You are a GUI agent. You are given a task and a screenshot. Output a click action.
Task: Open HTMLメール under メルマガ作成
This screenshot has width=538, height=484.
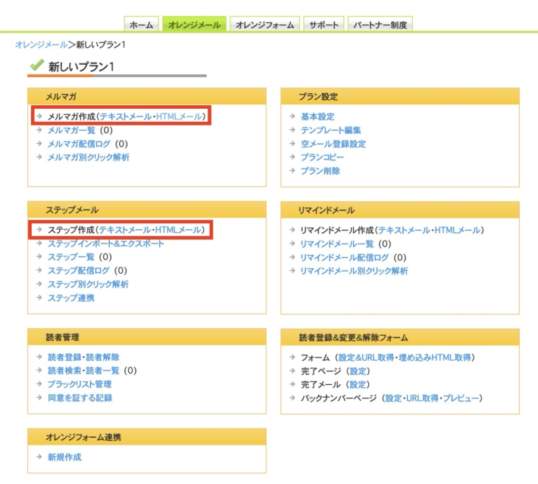pyautogui.click(x=179, y=116)
